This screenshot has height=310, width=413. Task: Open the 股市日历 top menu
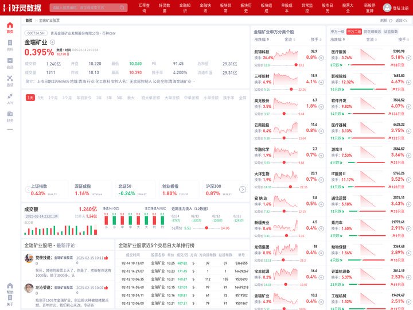[x=328, y=8]
